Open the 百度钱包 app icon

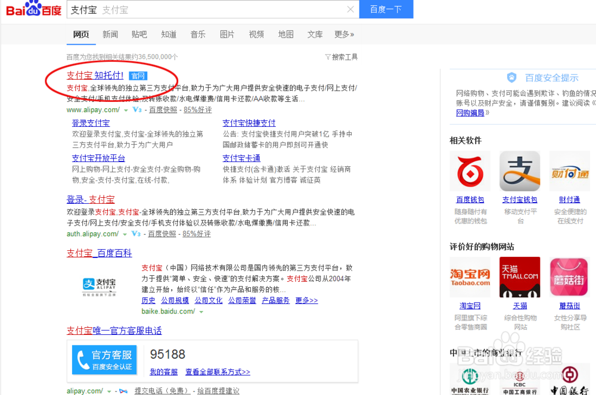pyautogui.click(x=470, y=171)
